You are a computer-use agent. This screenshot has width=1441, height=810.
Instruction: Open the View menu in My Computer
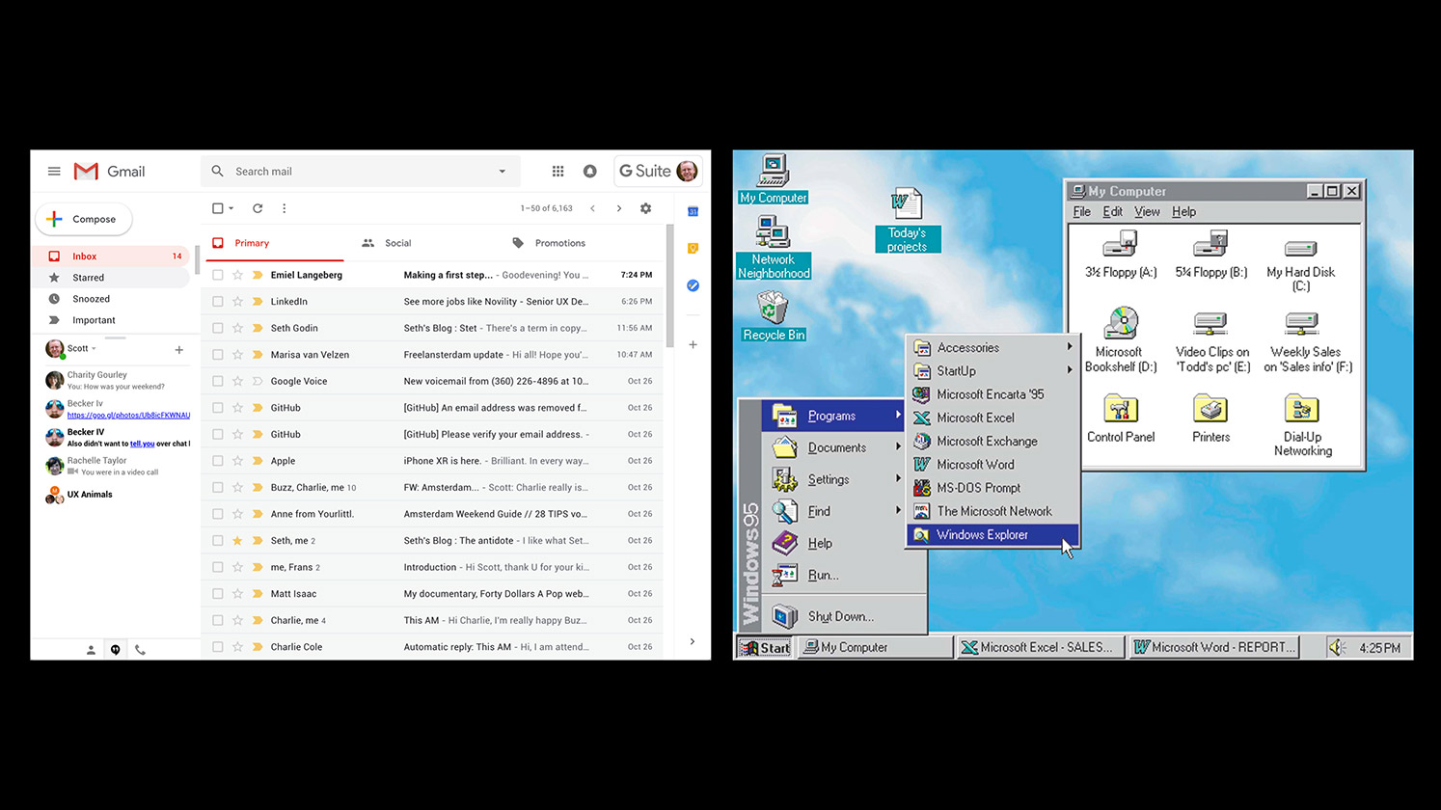coord(1147,212)
